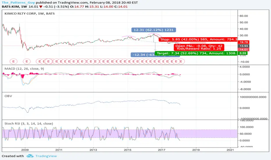The width and height of the screenshot is (271, 160).
Task: Click the blue 12.31 (62.12%) 1231 measurement label
Action: 154,30
